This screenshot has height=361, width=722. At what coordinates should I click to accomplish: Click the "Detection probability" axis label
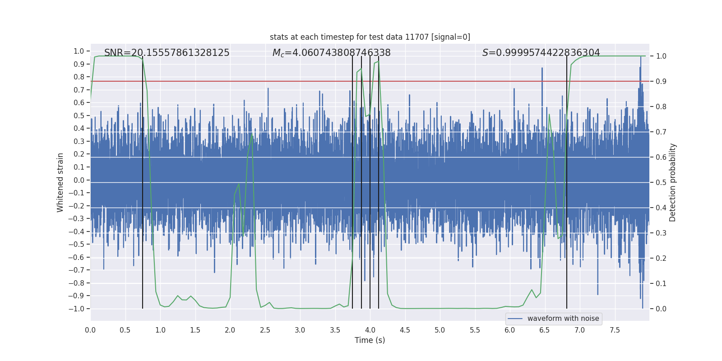pos(673,182)
